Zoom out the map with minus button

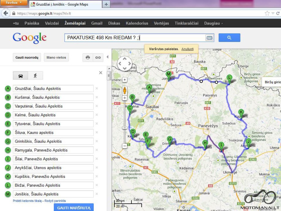pyautogui.click(x=125, y=146)
